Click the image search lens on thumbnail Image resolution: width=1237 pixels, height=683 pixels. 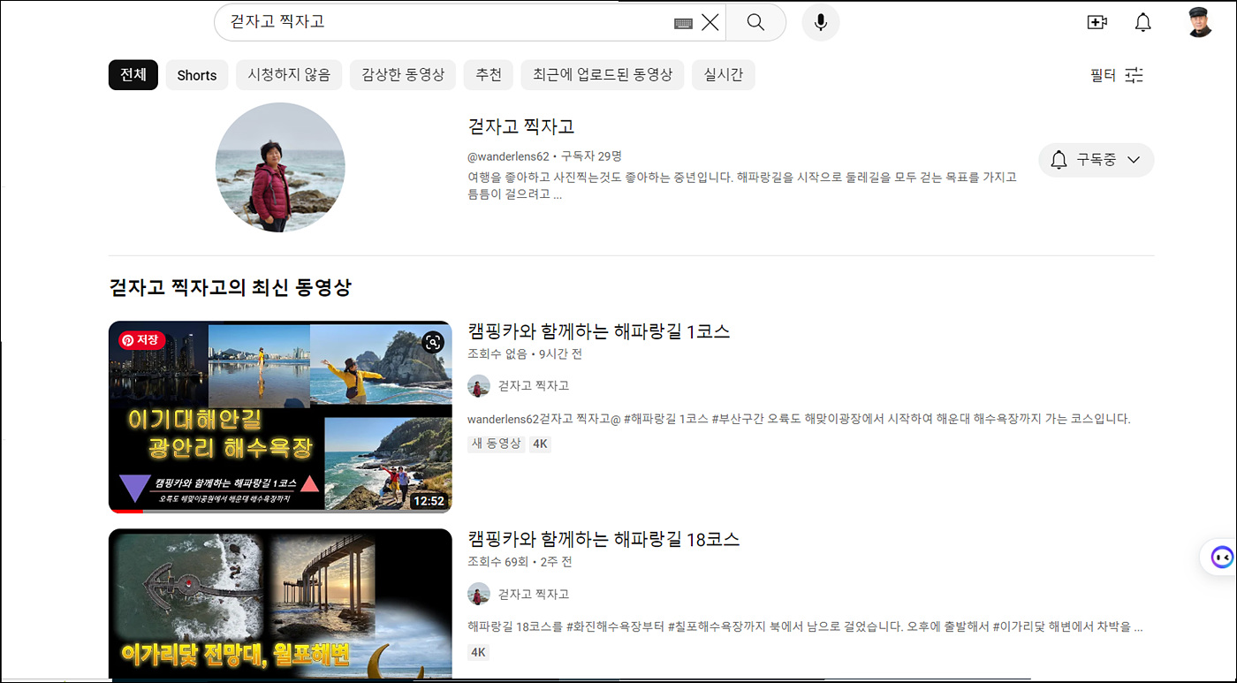click(432, 342)
